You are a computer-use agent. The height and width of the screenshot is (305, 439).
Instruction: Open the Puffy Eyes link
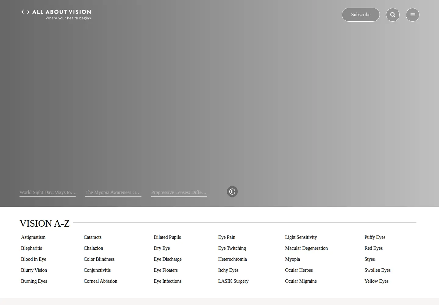pyautogui.click(x=375, y=237)
